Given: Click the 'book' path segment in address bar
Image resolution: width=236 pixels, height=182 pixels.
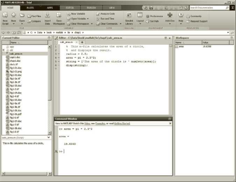Looking at the screenshot, I should (x=49, y=32).
